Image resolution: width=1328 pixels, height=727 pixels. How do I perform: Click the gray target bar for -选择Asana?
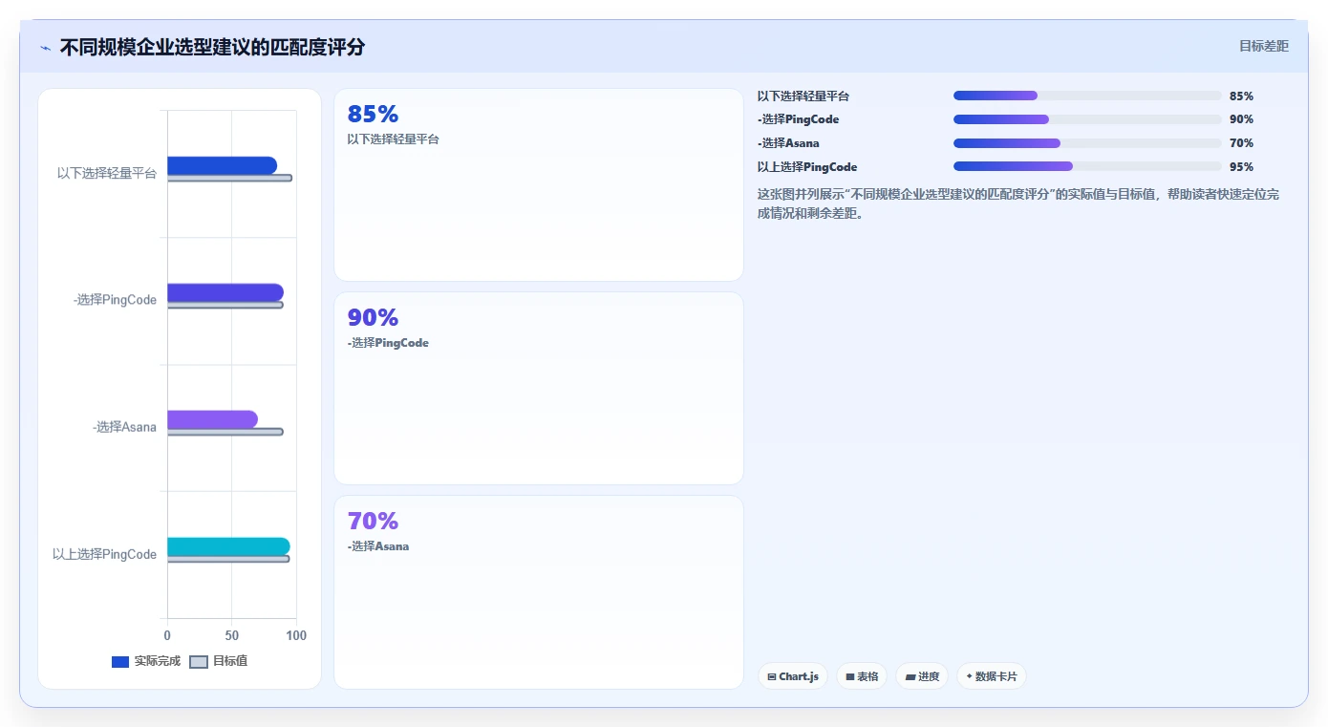pos(225,432)
